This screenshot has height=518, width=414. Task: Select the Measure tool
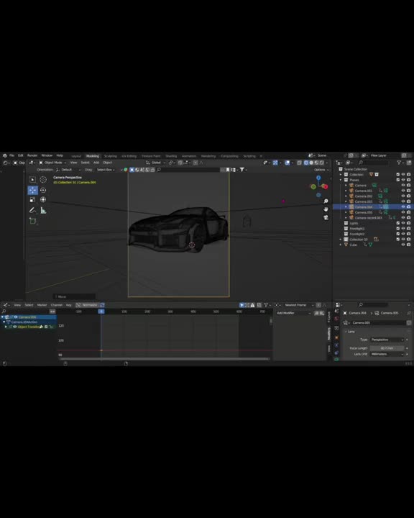[x=43, y=210]
